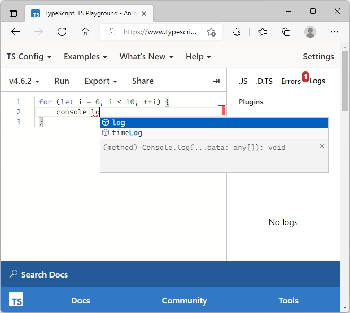
Task: Expand the TS Config dropdown
Action: click(29, 57)
